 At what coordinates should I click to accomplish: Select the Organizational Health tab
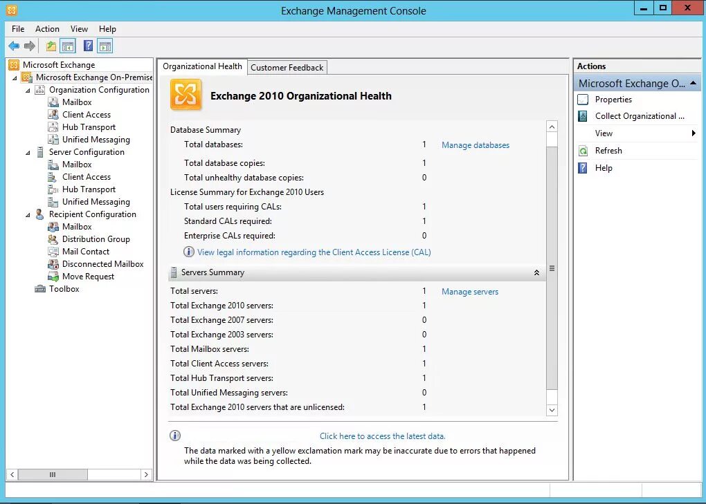[202, 66]
